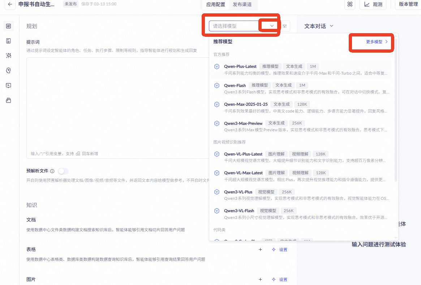Screen dimensions: 421x285
Task: Choose Qwen3-VL-Plus model
Action: [301, 195]
